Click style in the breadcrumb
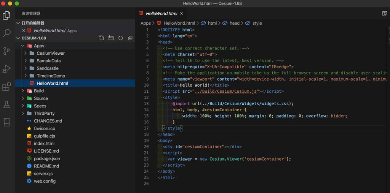390x193 pixels. [257, 23]
